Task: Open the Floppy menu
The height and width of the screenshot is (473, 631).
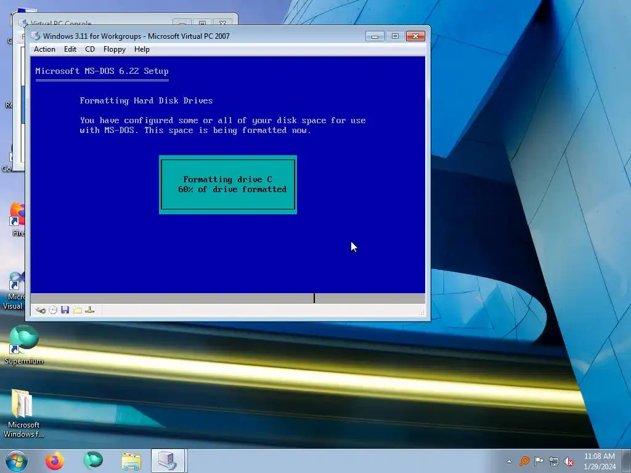Action: 114,49
